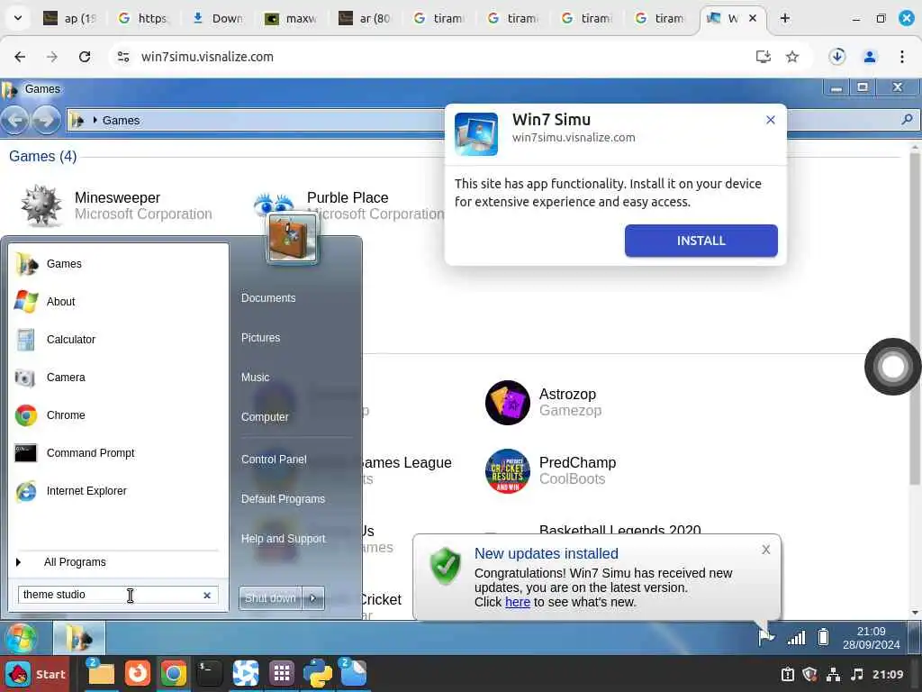Open Games from the Start menu list

[118, 264]
